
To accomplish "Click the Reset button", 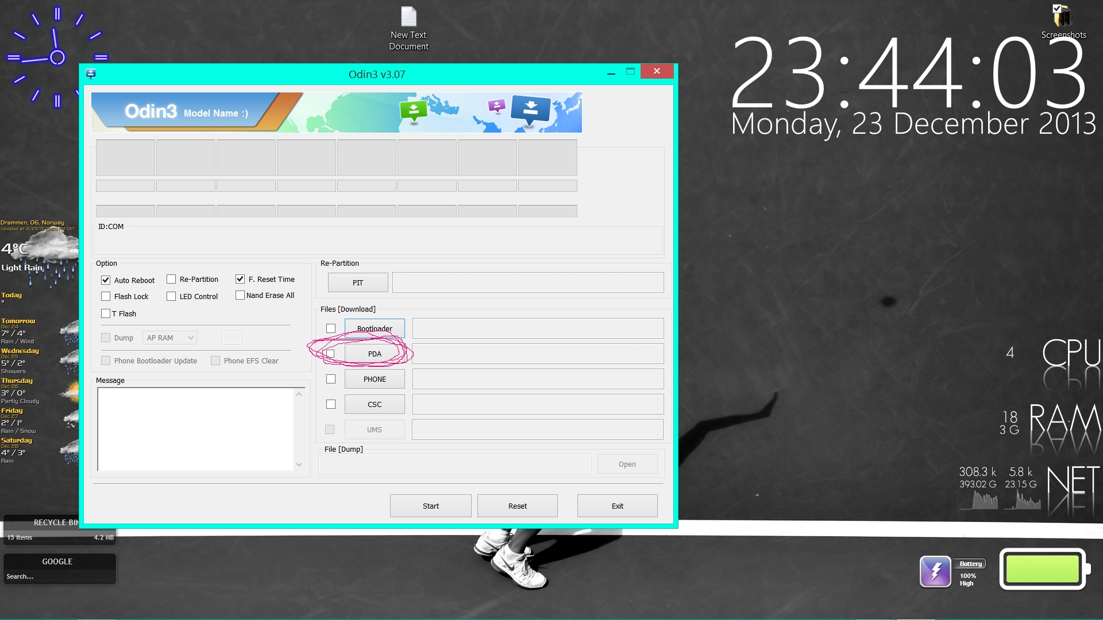I will (x=518, y=506).
